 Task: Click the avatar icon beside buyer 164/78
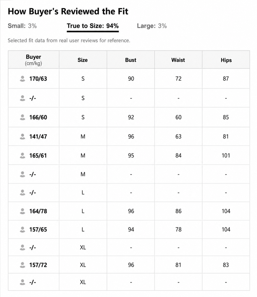pos(22,211)
